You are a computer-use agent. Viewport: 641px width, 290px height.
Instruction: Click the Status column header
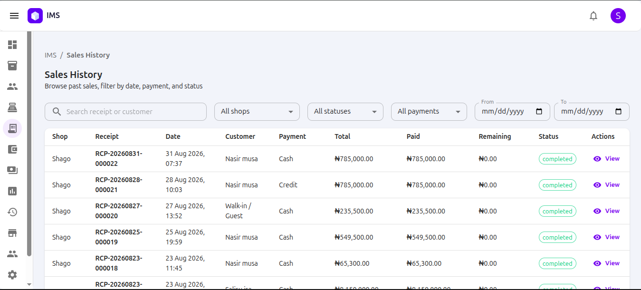548,136
